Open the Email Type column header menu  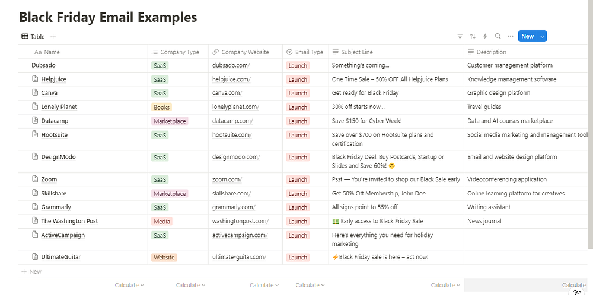pos(305,52)
